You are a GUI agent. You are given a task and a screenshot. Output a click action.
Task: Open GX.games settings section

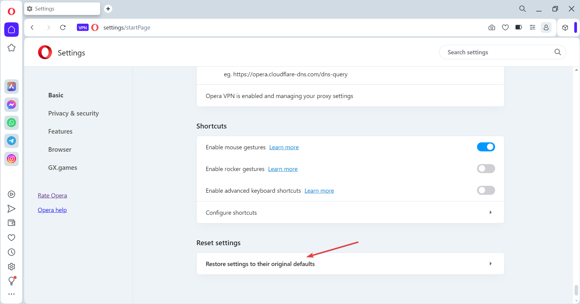(63, 168)
